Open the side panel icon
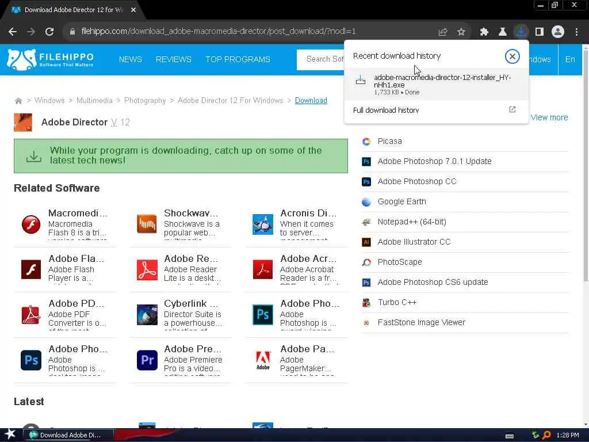This screenshot has height=442, width=589. (x=540, y=32)
